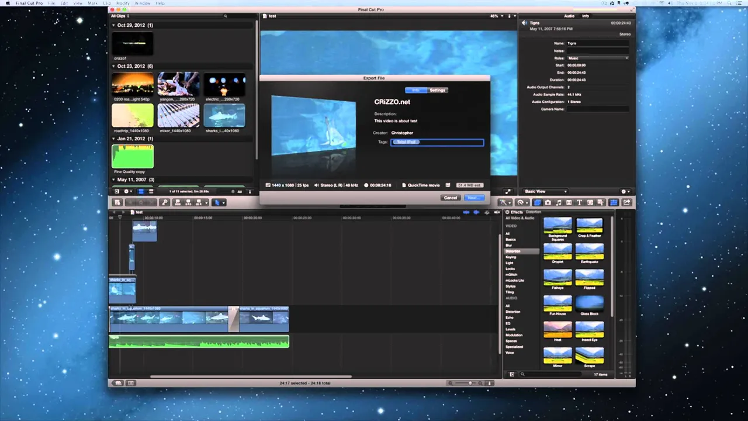Collapse the Oct 29, 2012 event group
Image resolution: width=748 pixels, height=421 pixels.
(114, 25)
